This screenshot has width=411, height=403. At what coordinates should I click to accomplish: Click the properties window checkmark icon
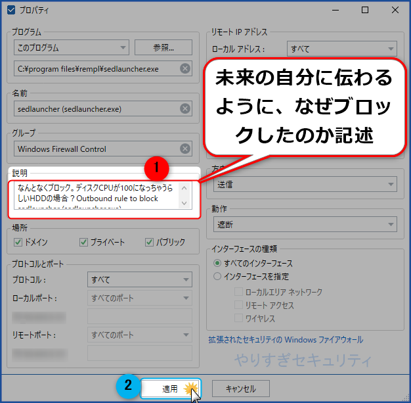[x=11, y=11]
